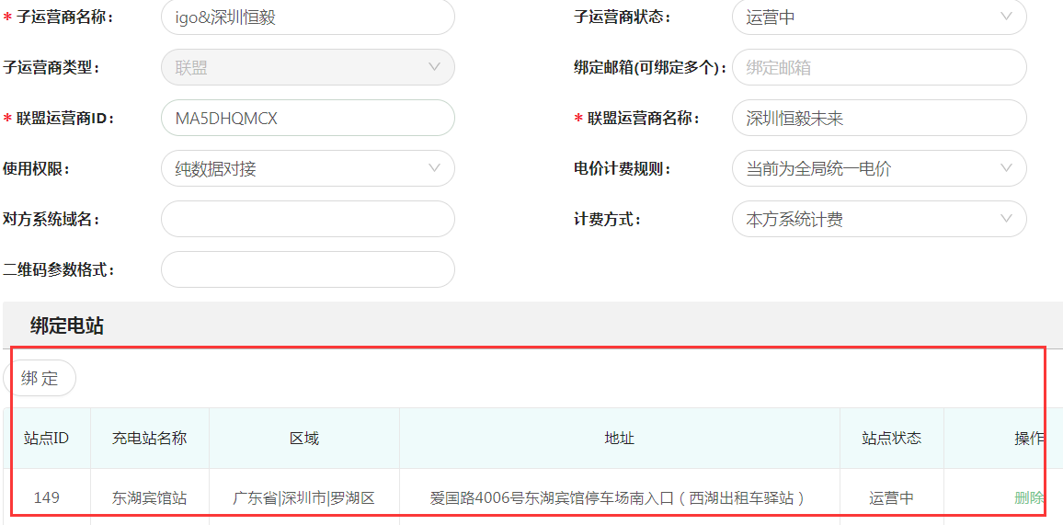Open the 子运营商状态 dropdown showing 运营中
The width and height of the screenshot is (1063, 525).
click(878, 17)
